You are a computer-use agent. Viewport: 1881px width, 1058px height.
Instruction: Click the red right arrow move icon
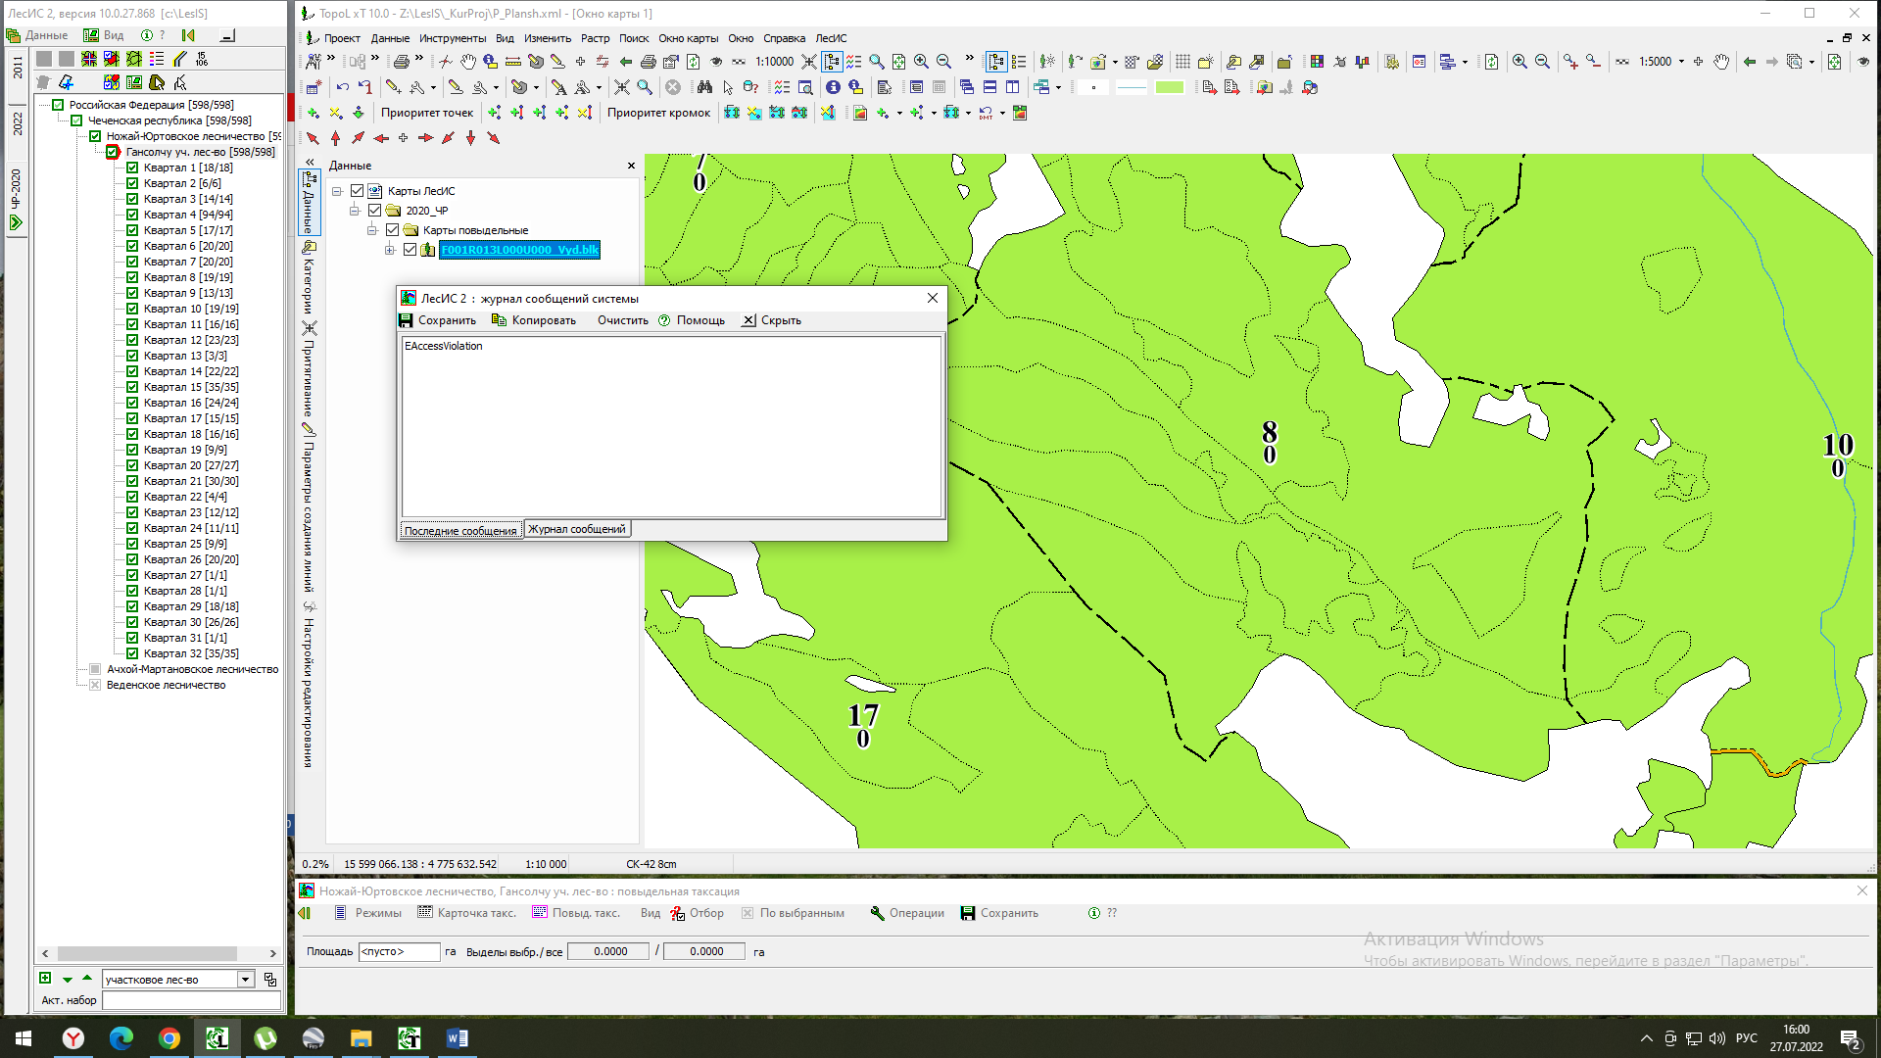pyautogui.click(x=425, y=138)
